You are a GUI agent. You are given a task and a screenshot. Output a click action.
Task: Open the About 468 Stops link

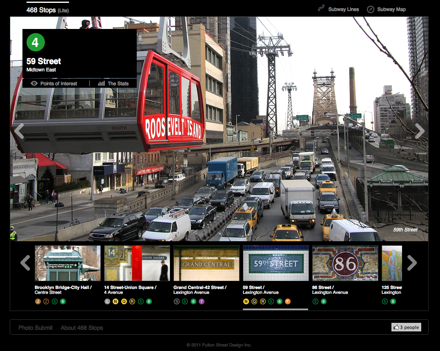click(x=82, y=328)
